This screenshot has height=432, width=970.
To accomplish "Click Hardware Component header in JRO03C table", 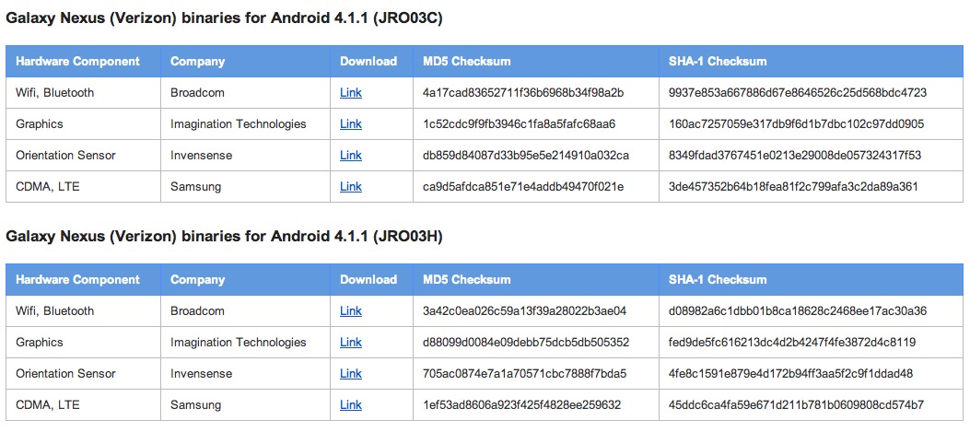I will click(x=78, y=62).
